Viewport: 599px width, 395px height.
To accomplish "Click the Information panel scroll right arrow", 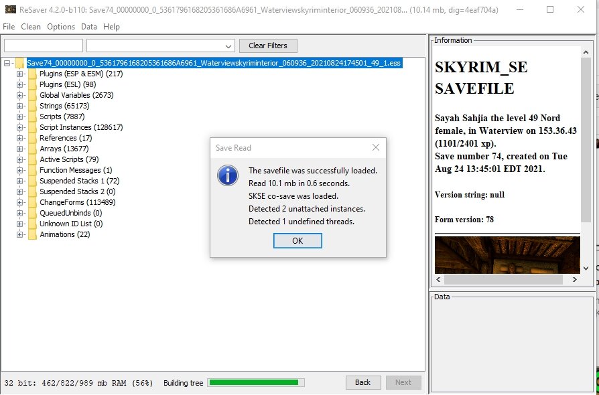I will pos(574,280).
